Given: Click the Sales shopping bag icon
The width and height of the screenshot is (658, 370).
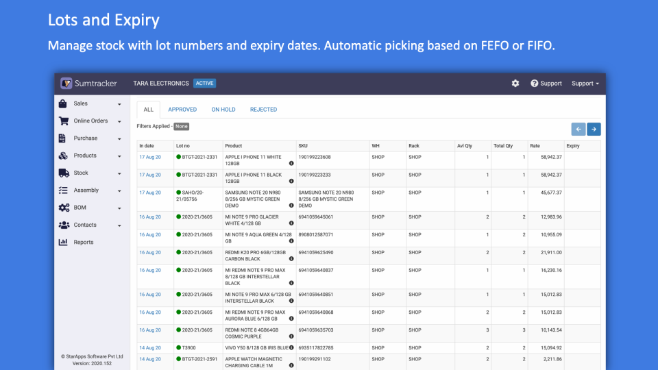Looking at the screenshot, I should point(63,103).
